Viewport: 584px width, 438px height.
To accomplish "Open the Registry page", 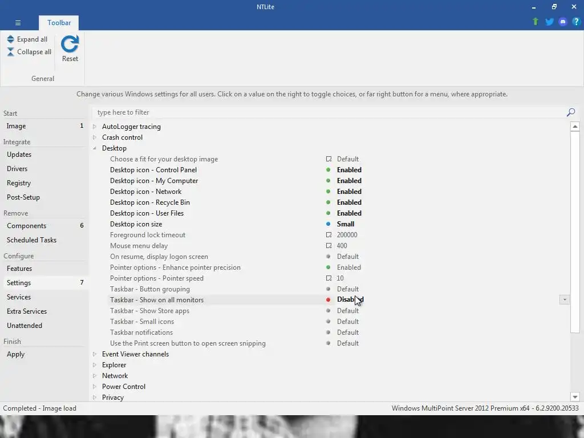I will click(44, 183).
